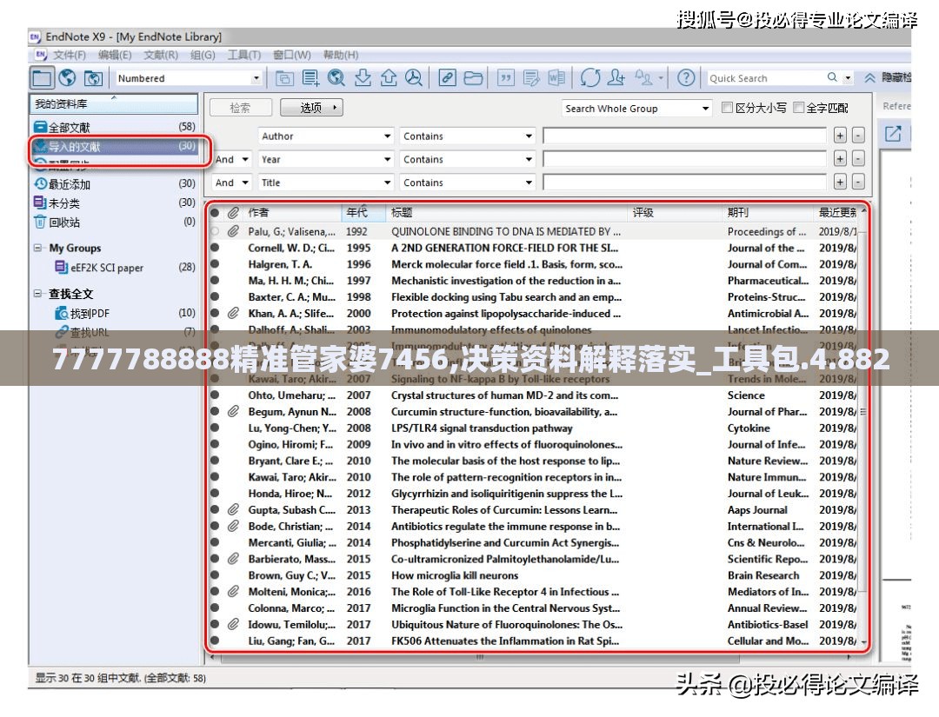Click the reference list horizontal scrollbar
Viewport: 939px width, 717px height.
tap(479, 657)
